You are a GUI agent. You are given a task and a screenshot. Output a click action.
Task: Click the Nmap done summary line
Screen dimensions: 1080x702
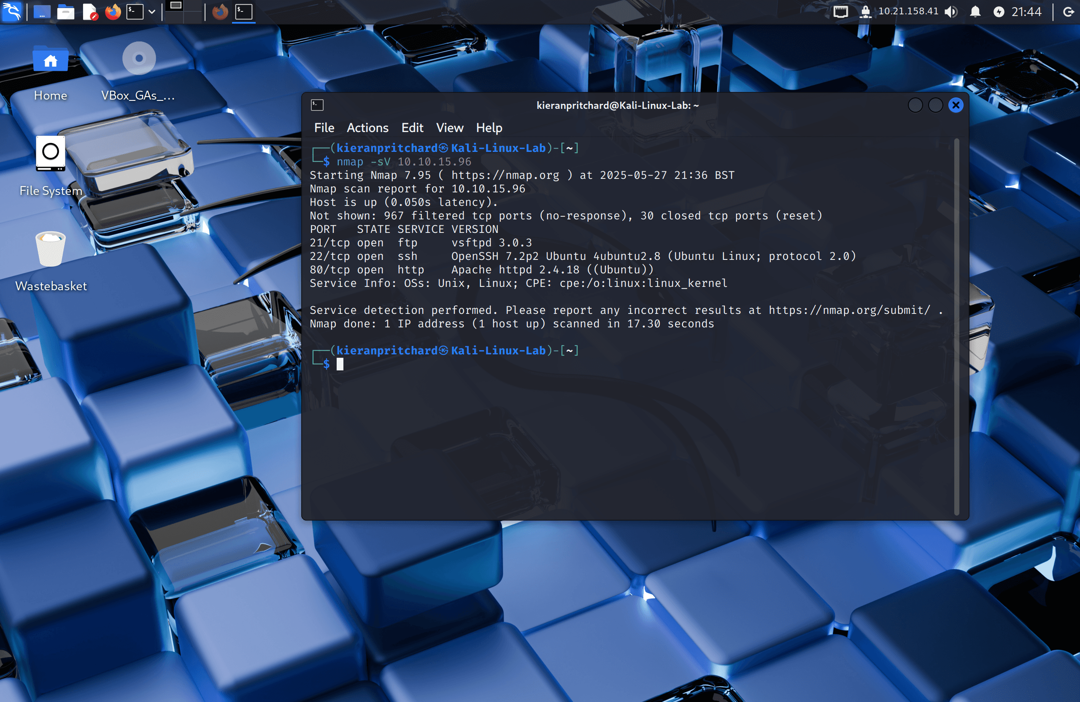(x=512, y=324)
